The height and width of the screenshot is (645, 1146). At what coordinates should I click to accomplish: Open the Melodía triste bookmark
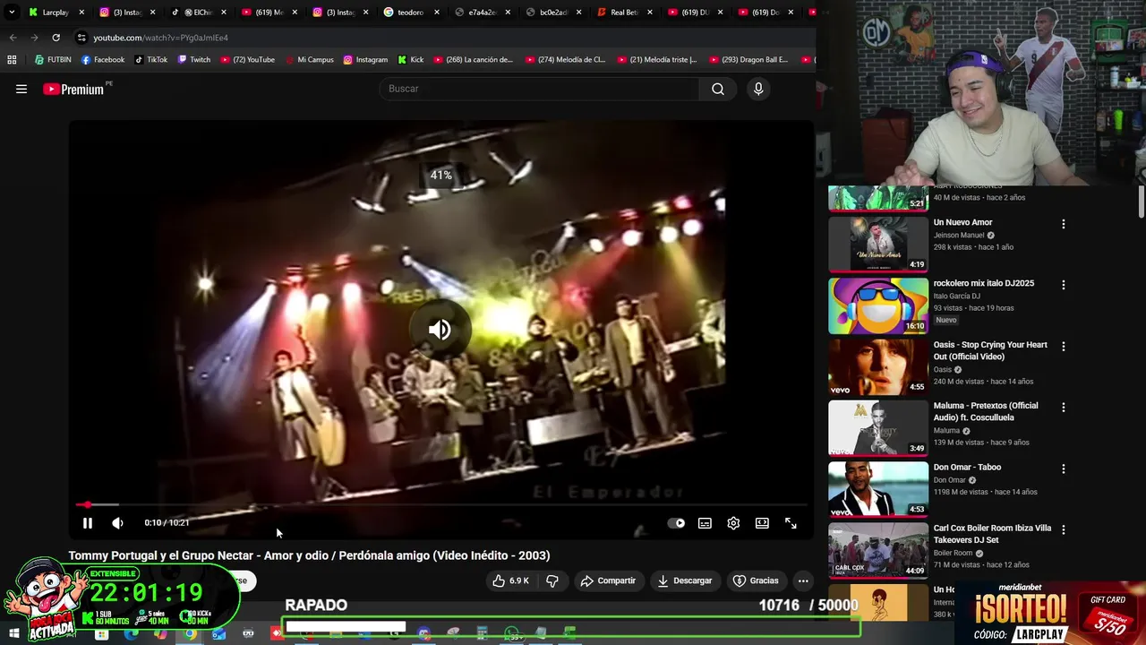657,60
